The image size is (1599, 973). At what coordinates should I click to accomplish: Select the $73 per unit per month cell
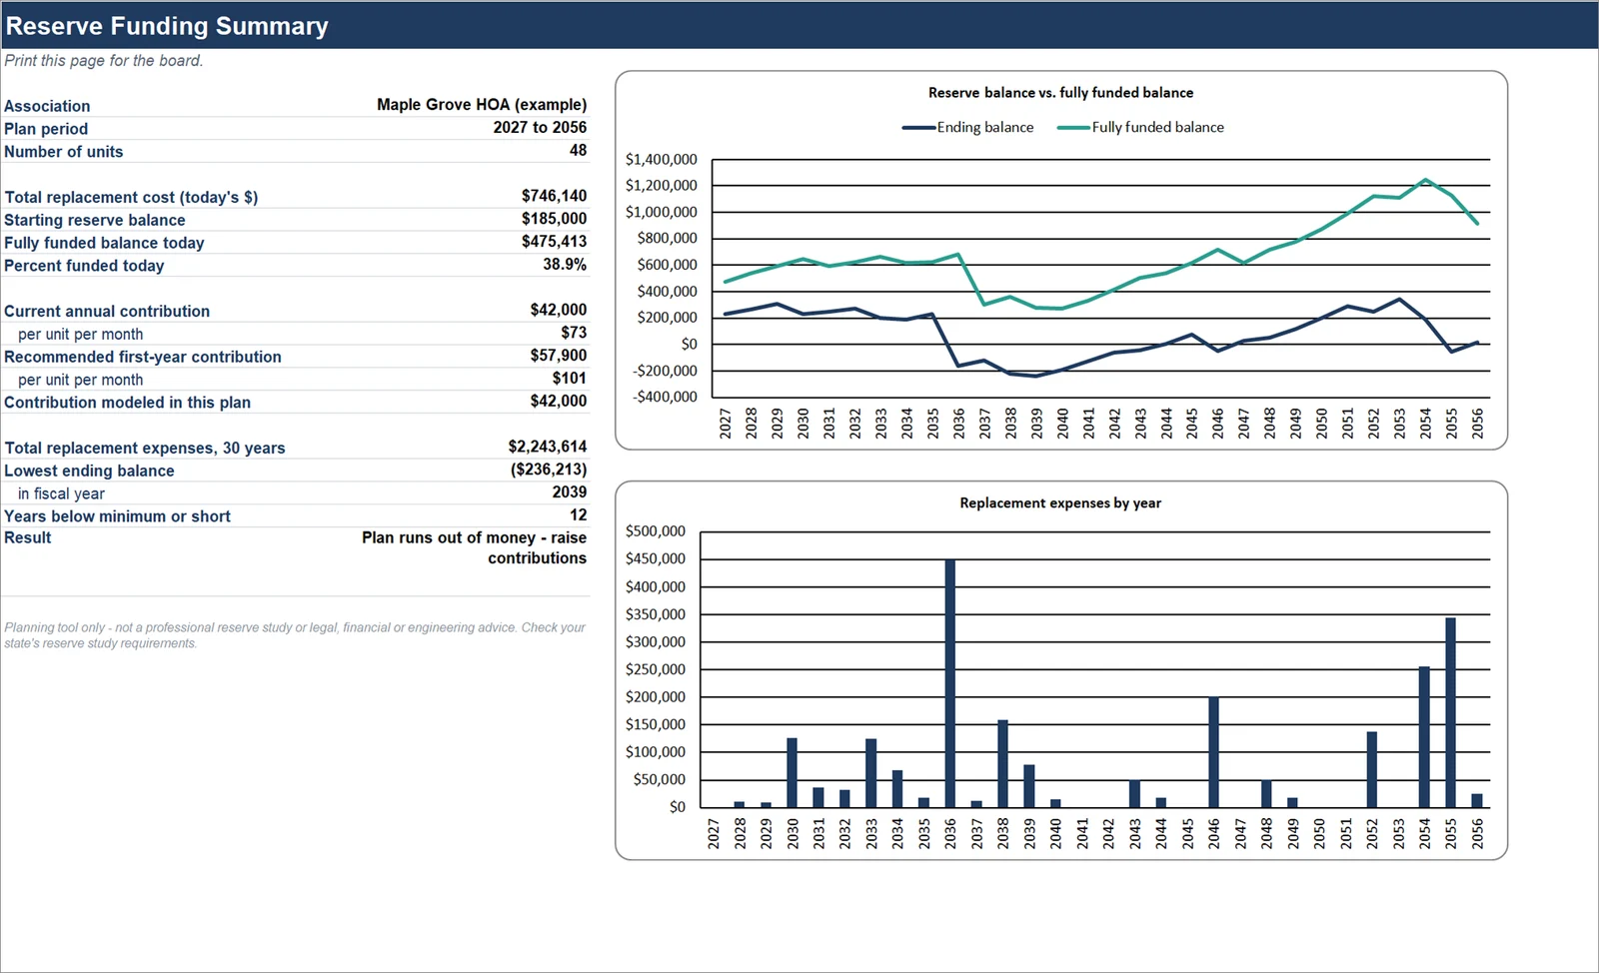[x=574, y=333]
